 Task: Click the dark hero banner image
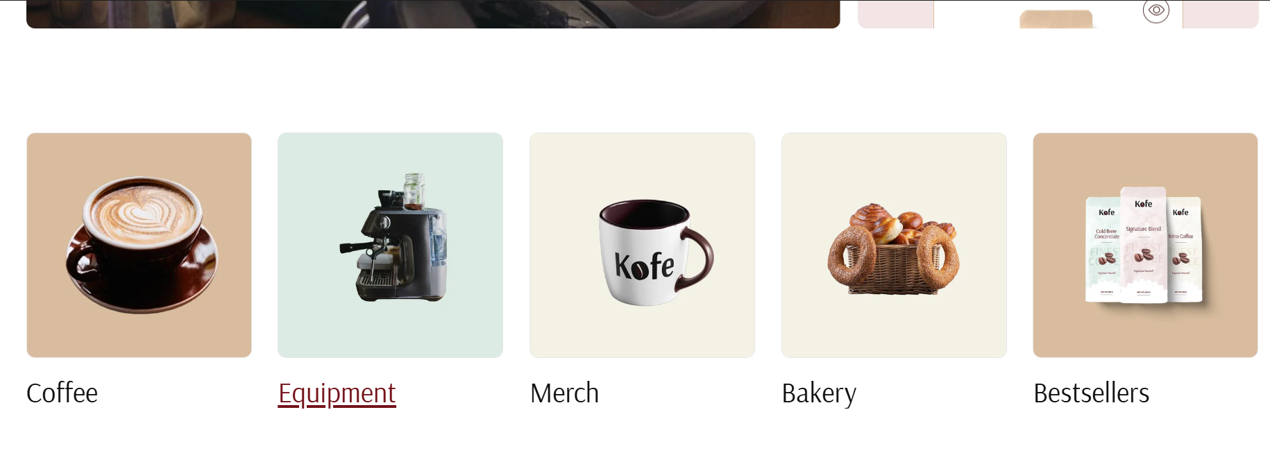coord(433,14)
